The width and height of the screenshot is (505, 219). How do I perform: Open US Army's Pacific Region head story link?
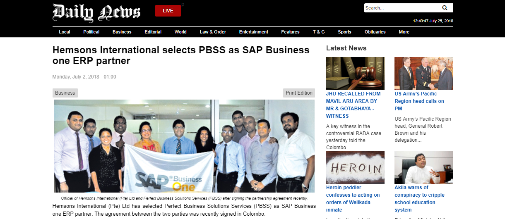tap(419, 101)
